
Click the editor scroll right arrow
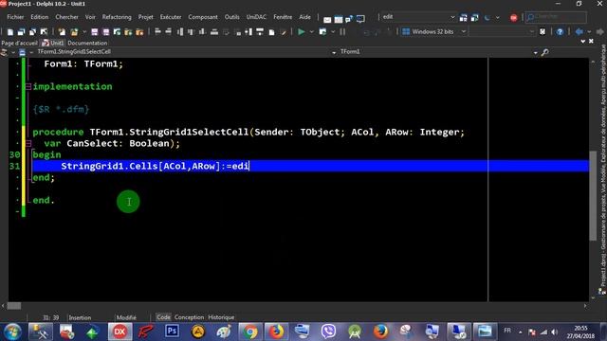click(x=585, y=306)
